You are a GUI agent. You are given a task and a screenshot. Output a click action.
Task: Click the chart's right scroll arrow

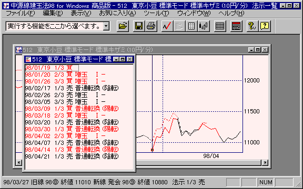tap(265, 163)
